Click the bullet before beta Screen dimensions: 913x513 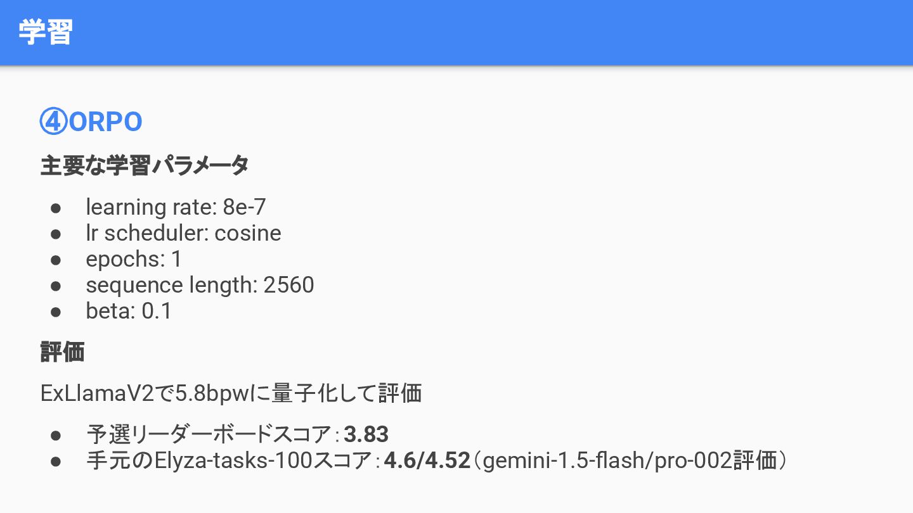pos(56,312)
